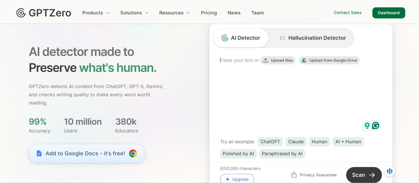419x183 pixels.
Task: Expand the Products dropdown menu
Action: pos(96,13)
